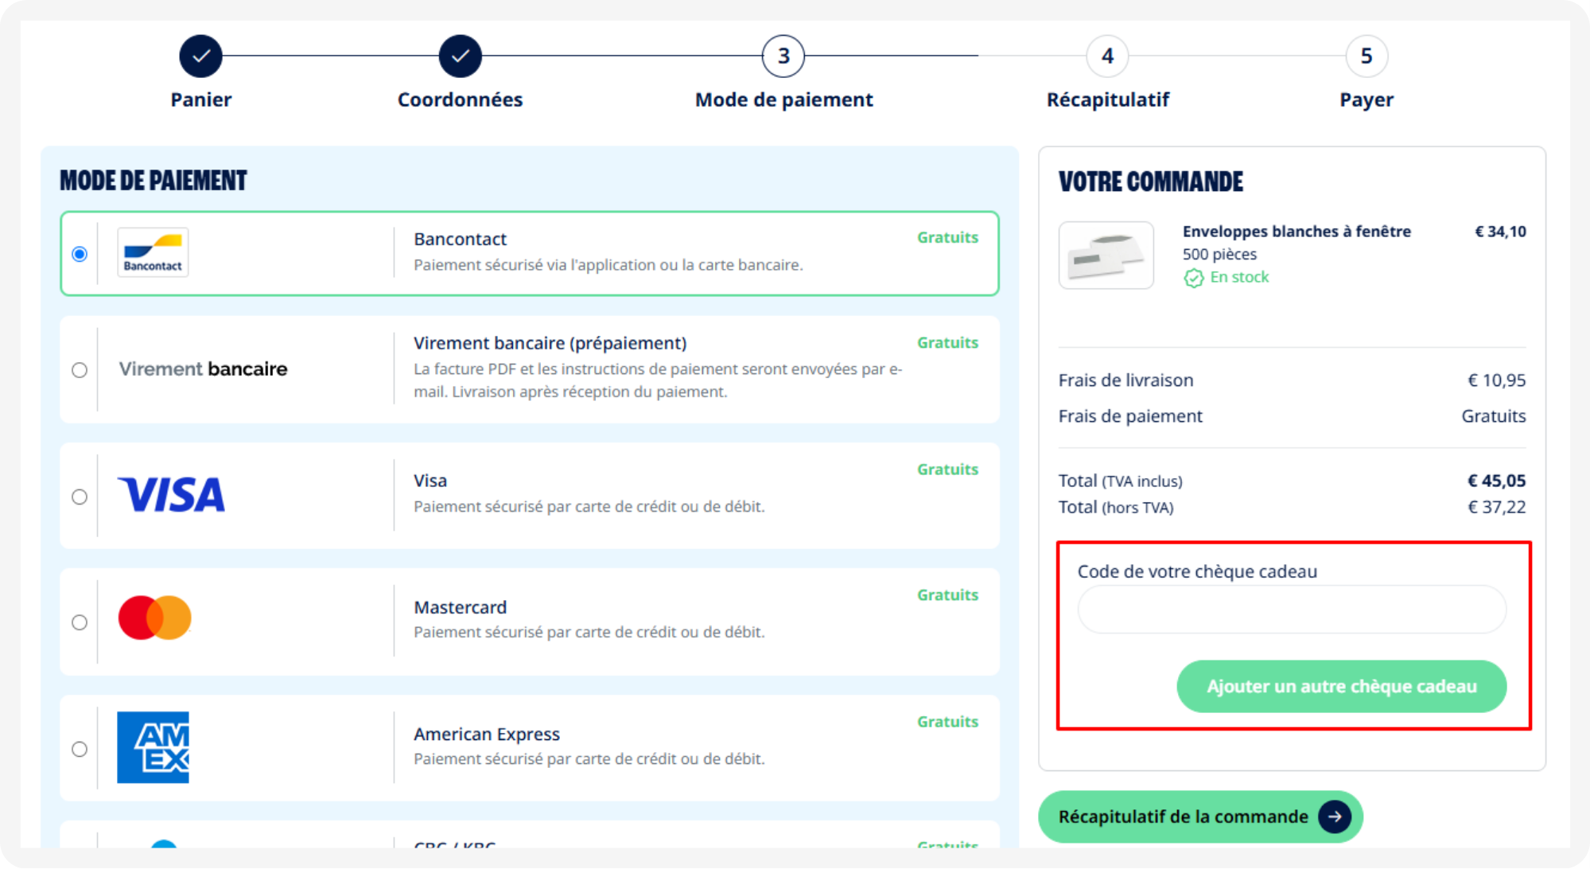Viewport: 1590px width, 869px height.
Task: Click the Coordonnées step checkmark circle
Action: point(460,57)
